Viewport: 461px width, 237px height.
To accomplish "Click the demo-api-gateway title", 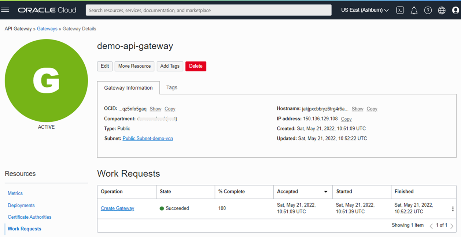I will point(135,46).
